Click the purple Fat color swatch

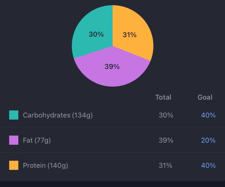(x=14, y=140)
